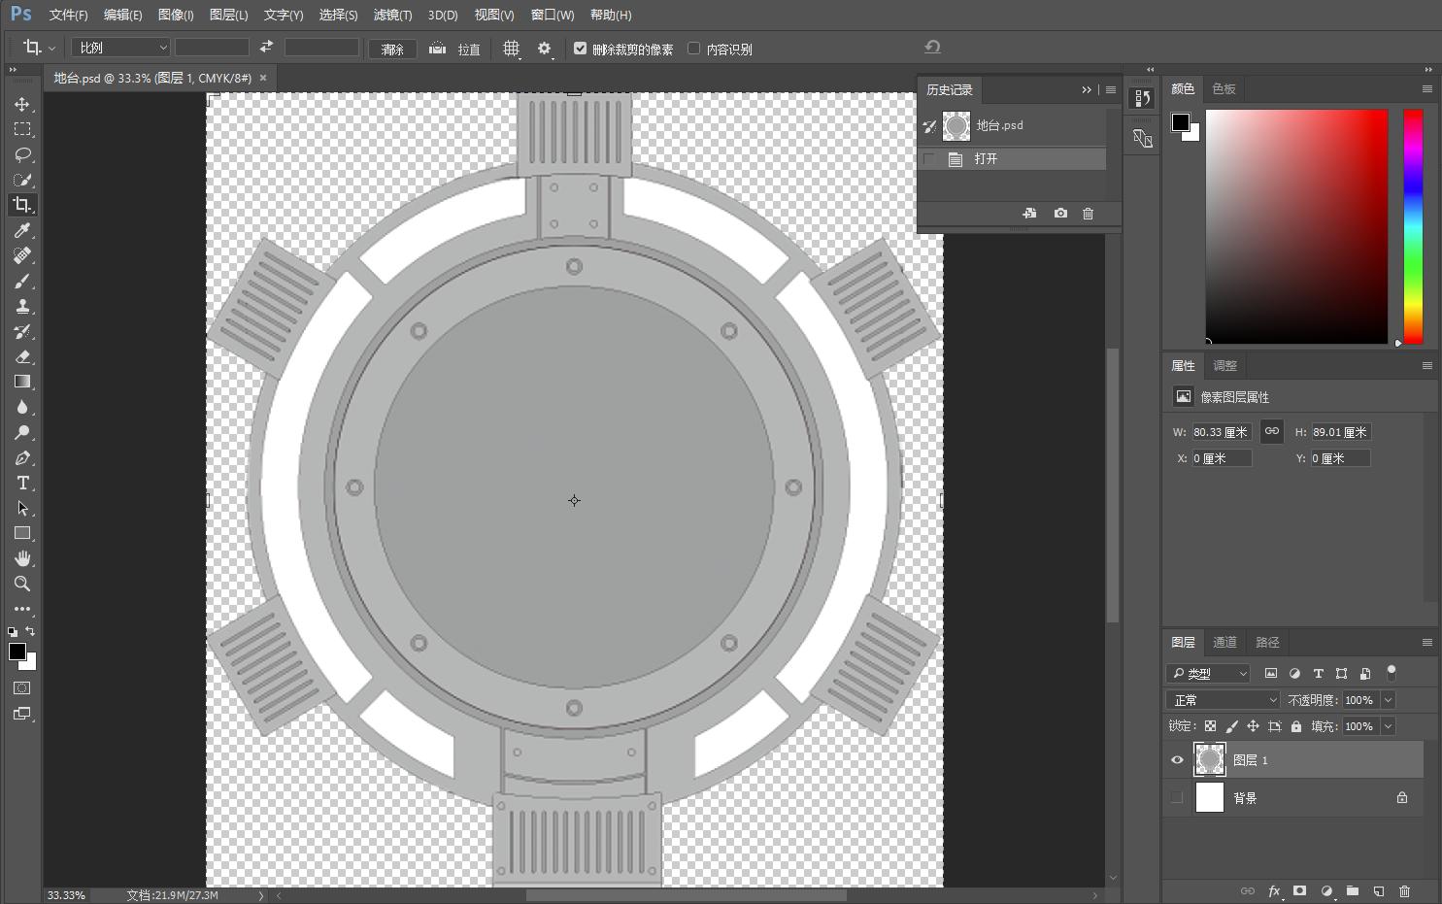The width and height of the screenshot is (1442, 904).
Task: Uncheck 删除裁剪的像素 checkbox
Action: tap(581, 49)
